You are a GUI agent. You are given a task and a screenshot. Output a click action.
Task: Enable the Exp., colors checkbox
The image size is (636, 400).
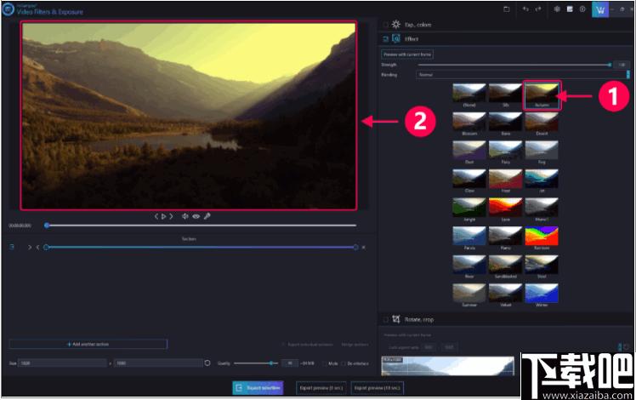tap(385, 25)
